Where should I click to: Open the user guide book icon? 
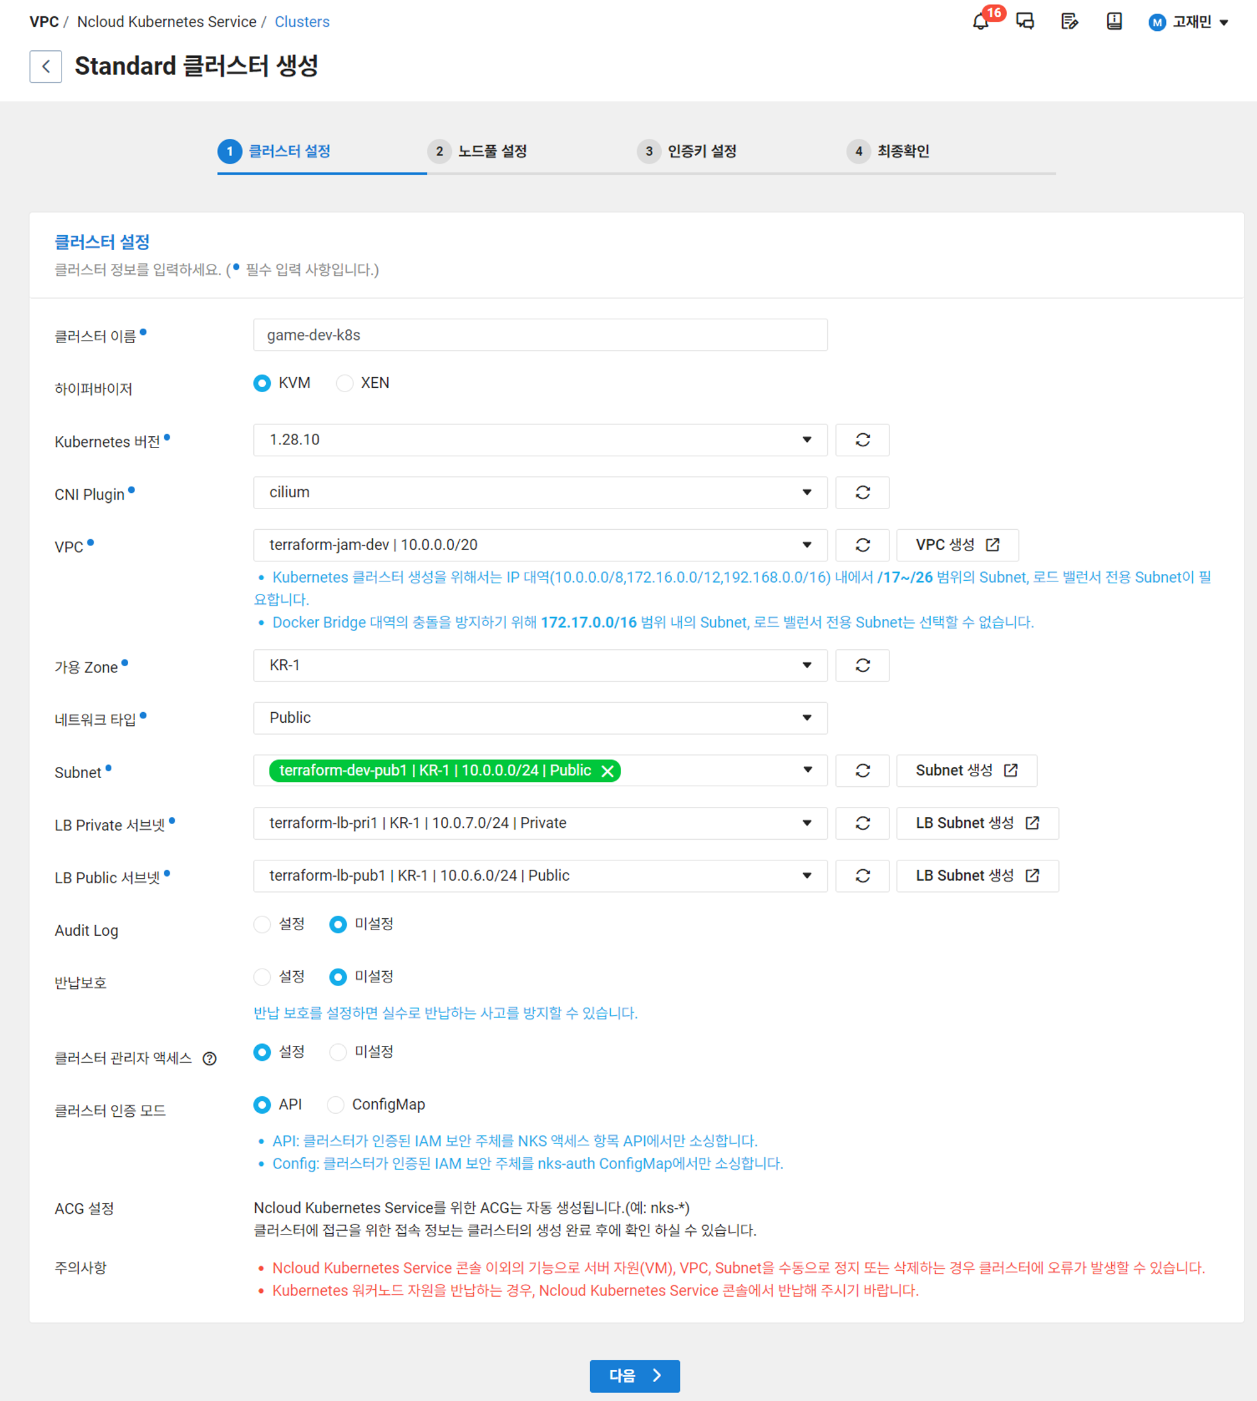click(x=1113, y=21)
